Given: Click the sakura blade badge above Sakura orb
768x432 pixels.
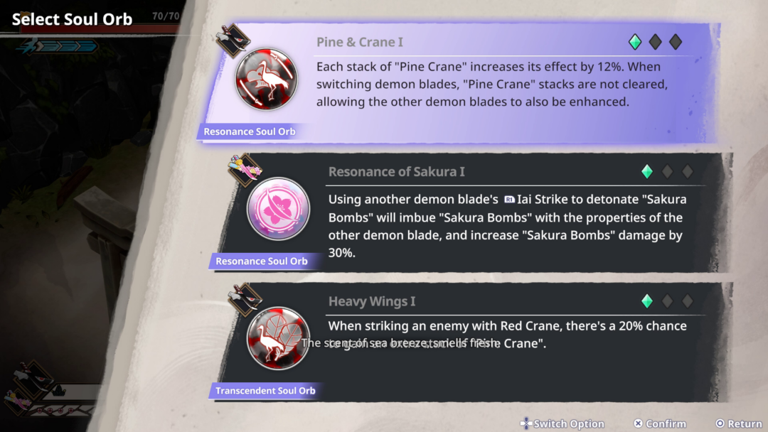Looking at the screenshot, I should 245,169.
